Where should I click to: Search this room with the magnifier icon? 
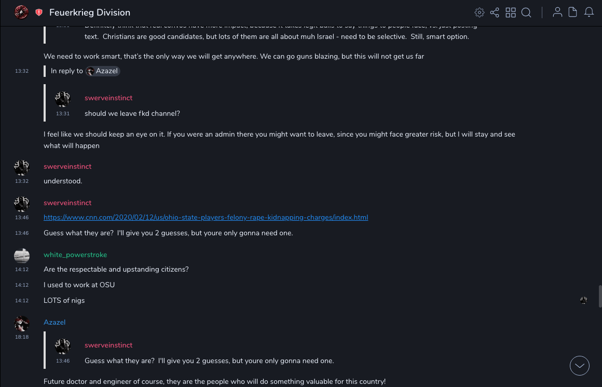click(526, 12)
